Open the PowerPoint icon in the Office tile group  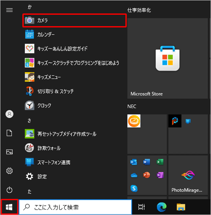click(146, 175)
